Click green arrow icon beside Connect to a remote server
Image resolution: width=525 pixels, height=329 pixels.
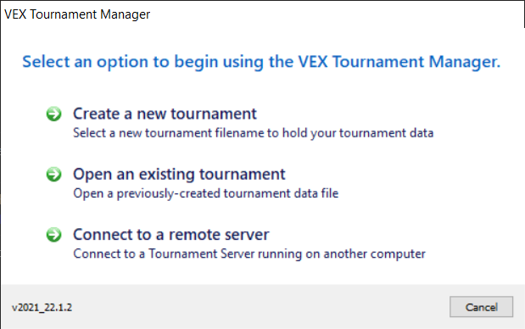click(x=53, y=234)
